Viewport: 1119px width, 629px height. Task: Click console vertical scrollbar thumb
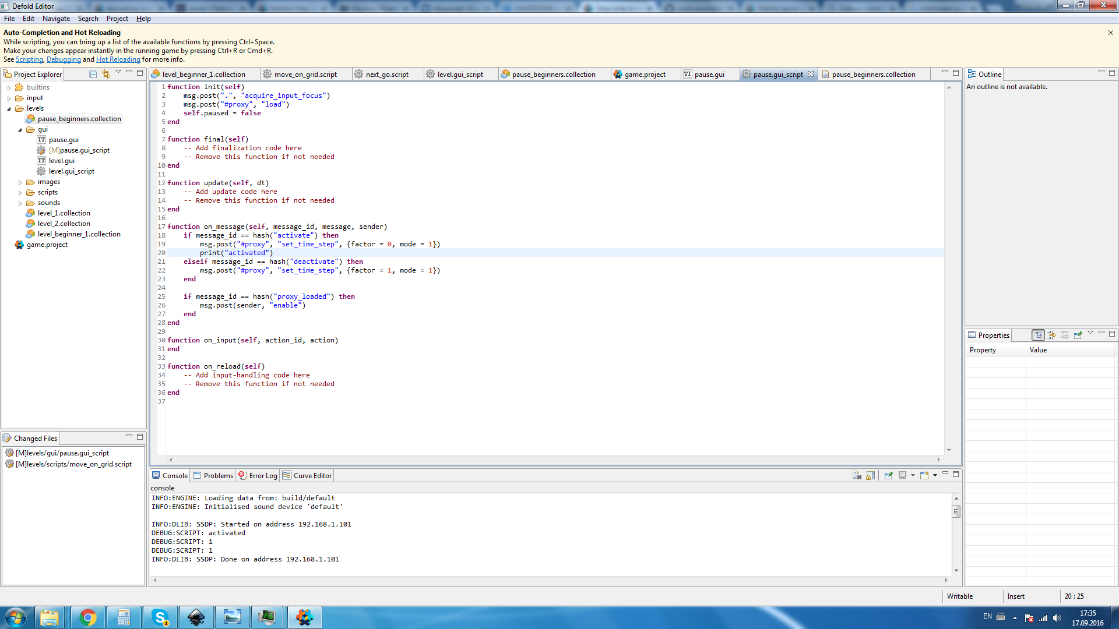click(x=956, y=511)
